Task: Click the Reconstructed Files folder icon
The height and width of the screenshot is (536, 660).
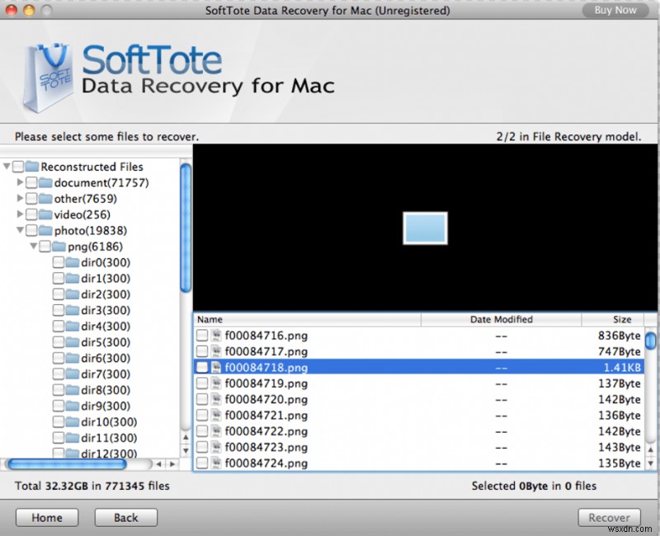Action: [32, 167]
